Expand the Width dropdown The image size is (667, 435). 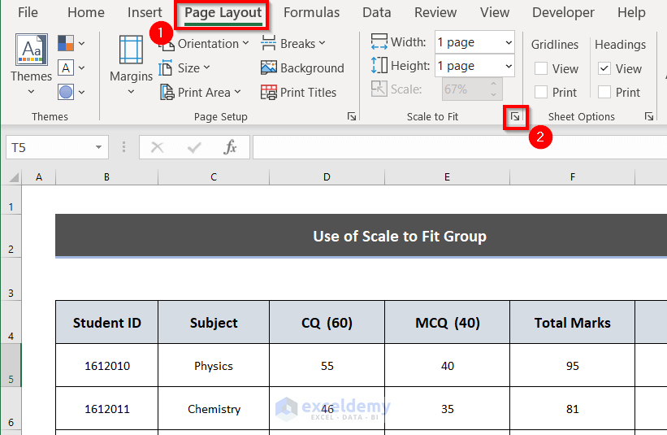(x=509, y=42)
